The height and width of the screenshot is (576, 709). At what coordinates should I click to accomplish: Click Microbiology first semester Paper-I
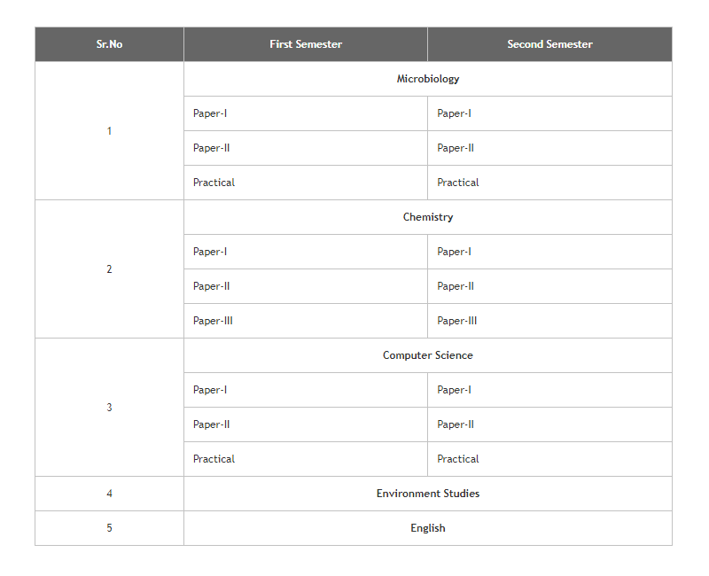coord(210,113)
